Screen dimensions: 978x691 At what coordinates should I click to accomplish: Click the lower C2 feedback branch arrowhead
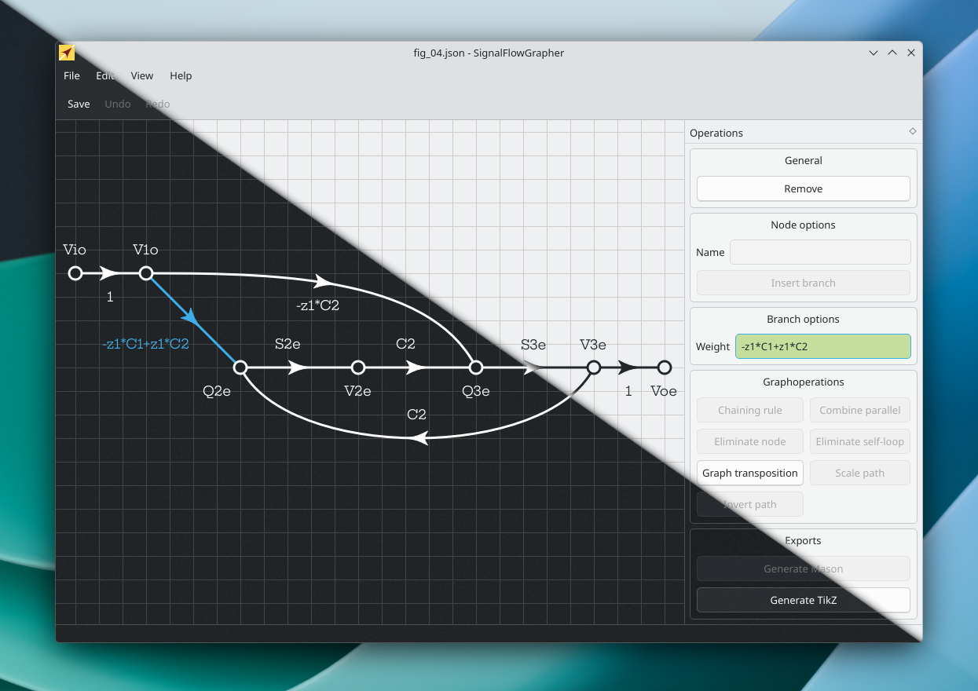pos(419,438)
